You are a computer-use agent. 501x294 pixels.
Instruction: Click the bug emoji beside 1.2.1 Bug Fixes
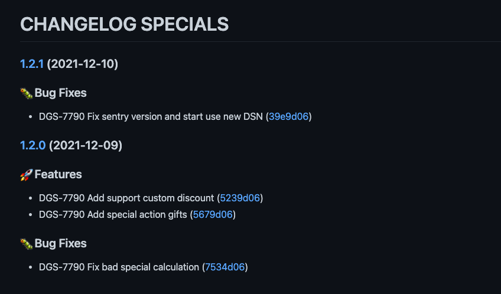coord(27,93)
